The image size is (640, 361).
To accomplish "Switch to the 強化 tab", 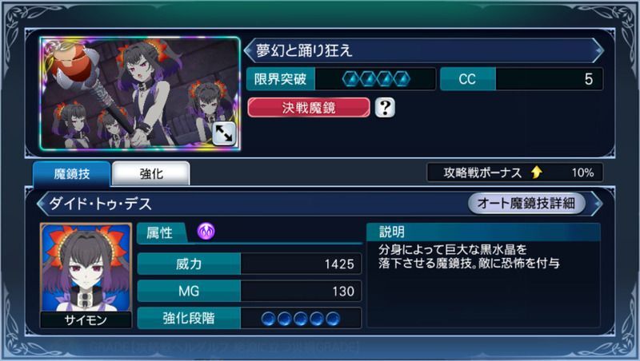I will (151, 174).
